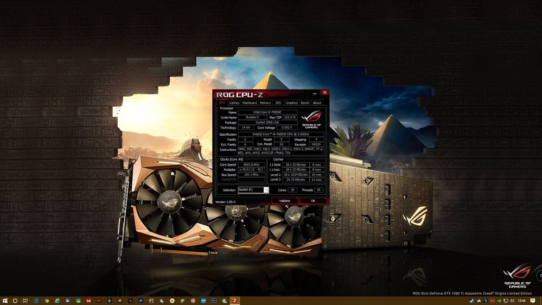Click the specification field i9-7980XE CPU @ 2.60GHz
Image resolution: width=542 pixels, height=305 pixels.
tap(281, 134)
